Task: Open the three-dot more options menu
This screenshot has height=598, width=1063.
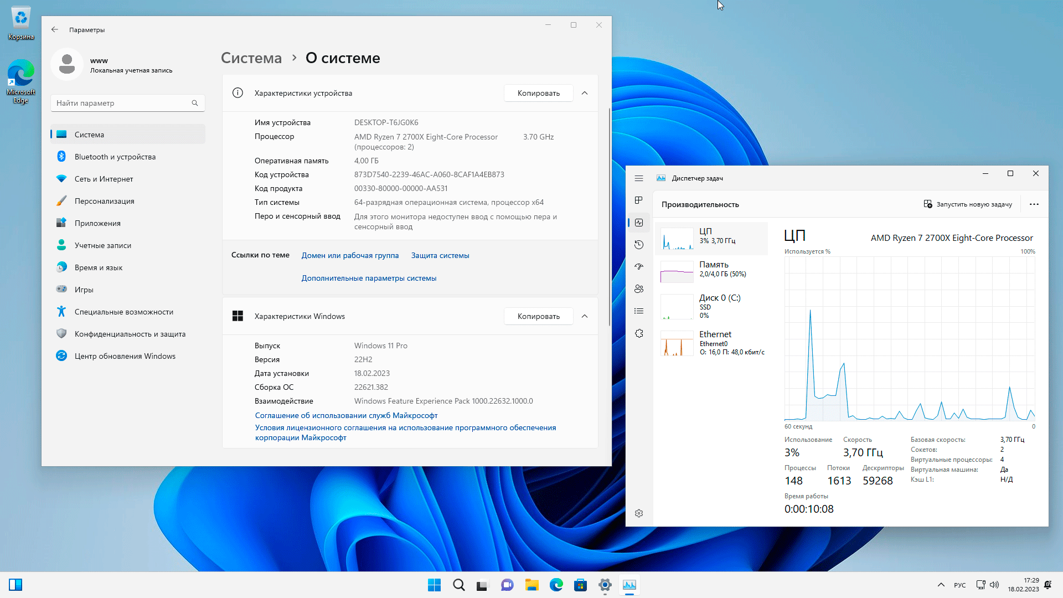Action: (x=1034, y=204)
